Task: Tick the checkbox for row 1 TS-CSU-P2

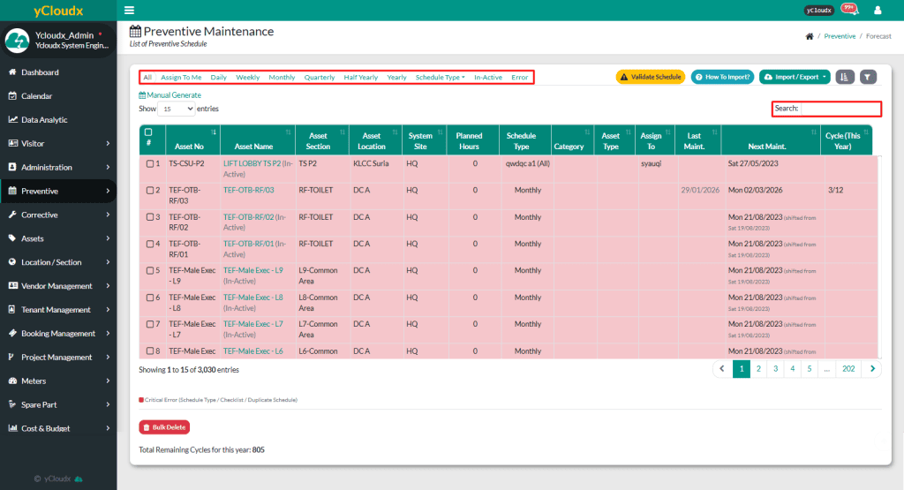Action: click(150, 163)
